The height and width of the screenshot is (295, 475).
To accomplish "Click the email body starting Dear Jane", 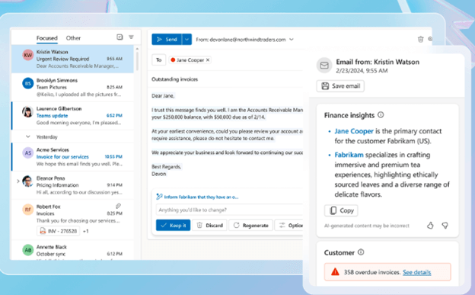I will pyautogui.click(x=227, y=134).
